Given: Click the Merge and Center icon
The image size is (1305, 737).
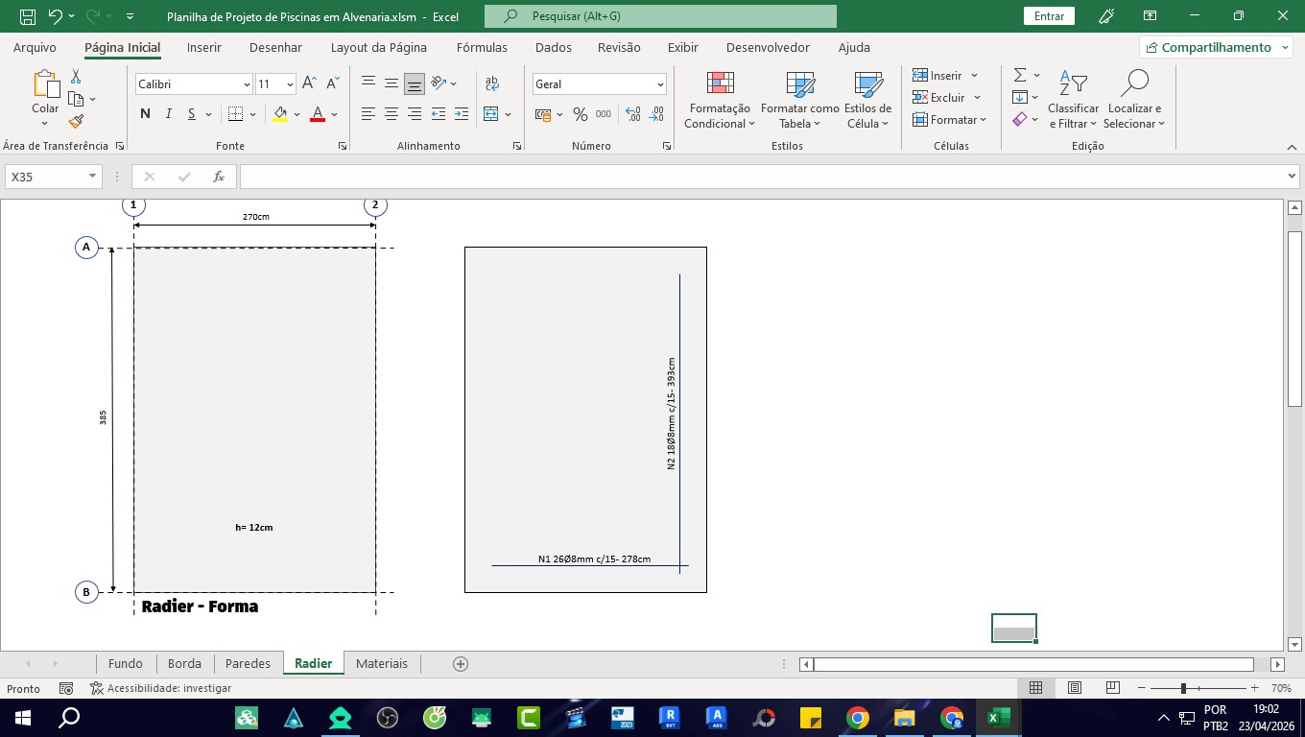Looking at the screenshot, I should click(x=491, y=114).
